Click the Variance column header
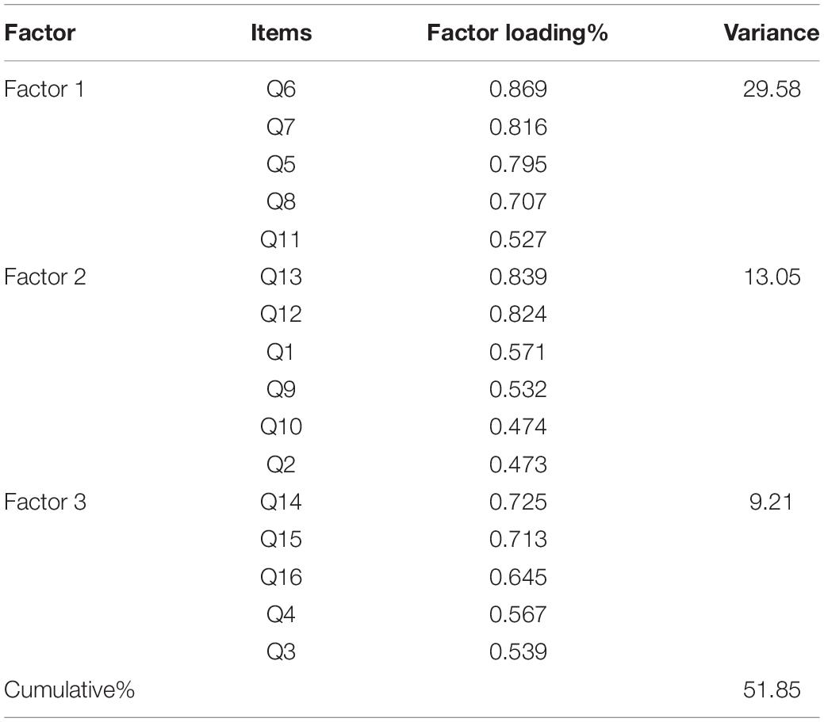824x722 pixels. (x=771, y=33)
